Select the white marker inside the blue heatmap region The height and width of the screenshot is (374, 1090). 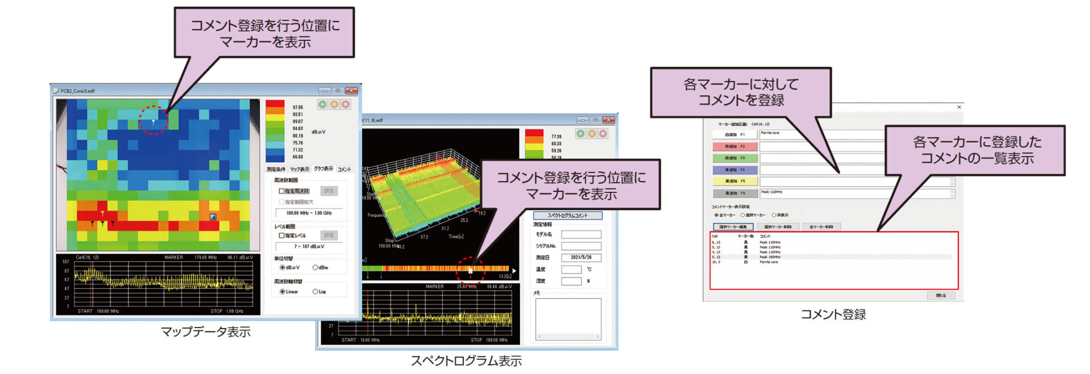153,122
